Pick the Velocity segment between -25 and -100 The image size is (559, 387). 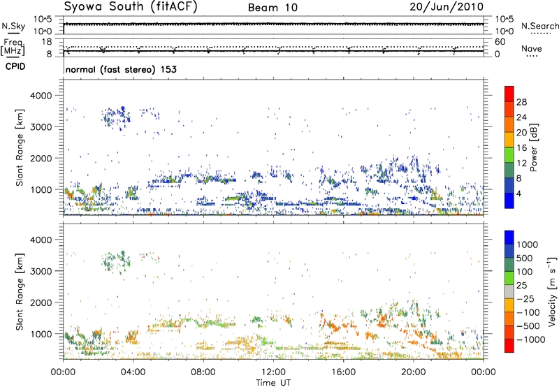509,305
